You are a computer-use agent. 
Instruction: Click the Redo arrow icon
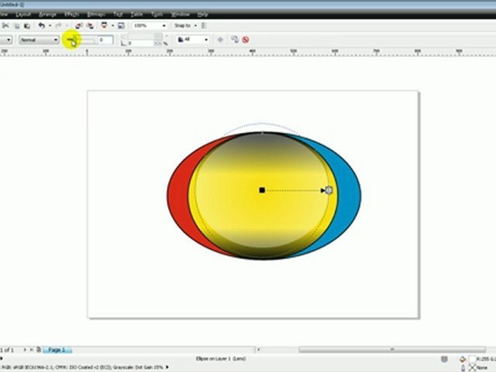(58, 26)
